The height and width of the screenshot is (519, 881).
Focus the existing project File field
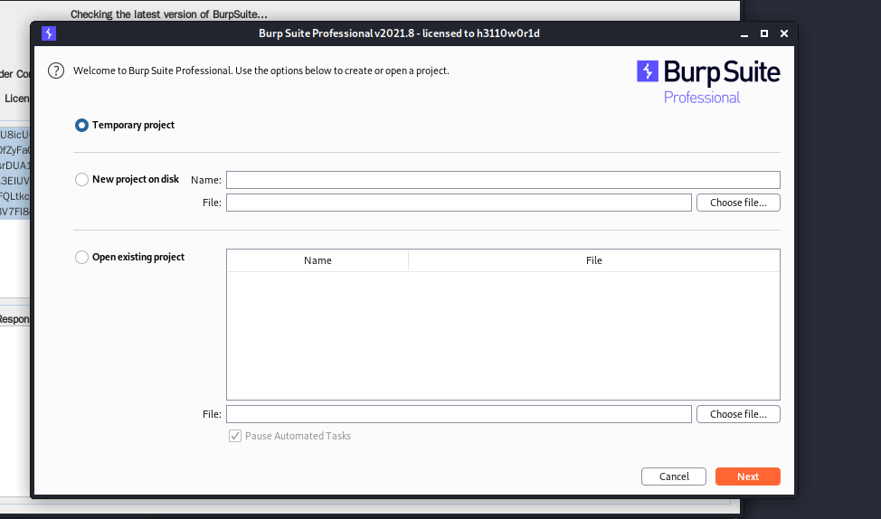click(x=459, y=414)
